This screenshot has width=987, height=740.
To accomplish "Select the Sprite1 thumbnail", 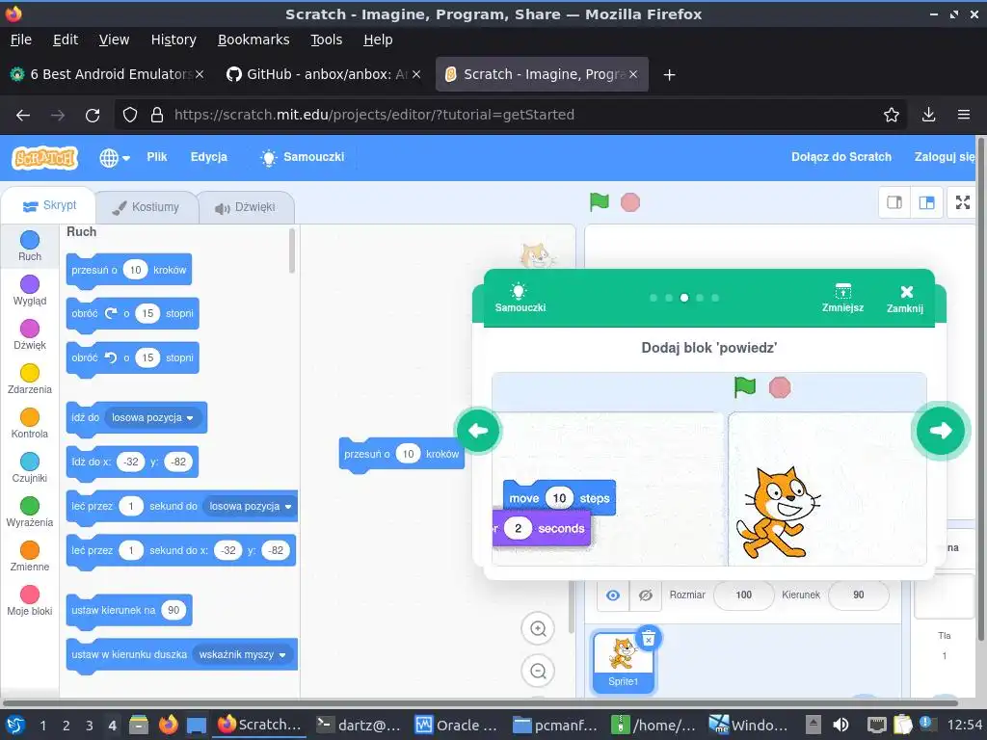I will coord(624,662).
